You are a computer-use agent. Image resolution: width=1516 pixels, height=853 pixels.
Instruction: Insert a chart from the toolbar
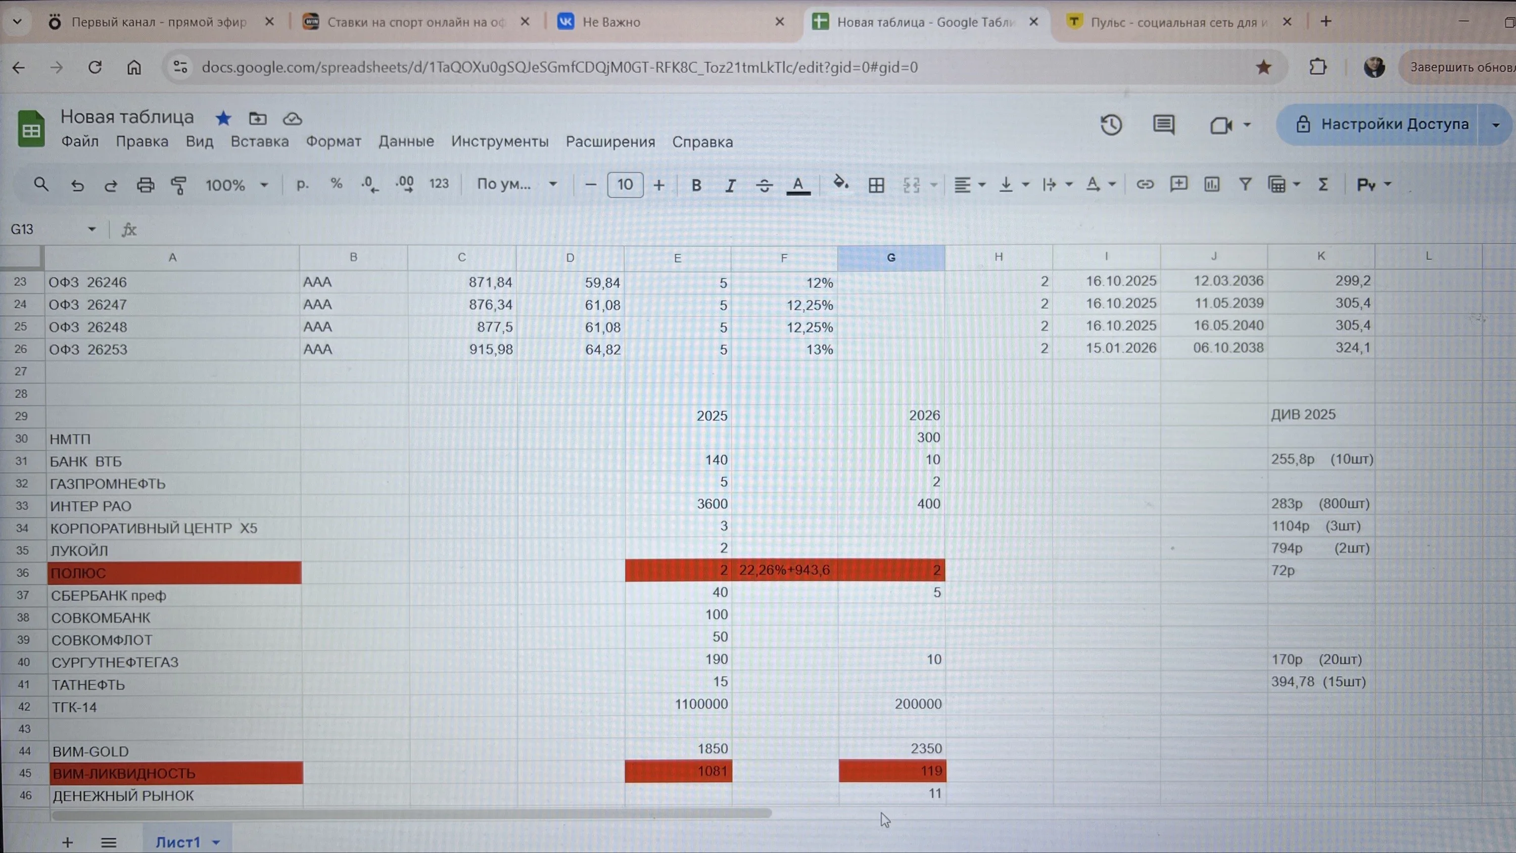point(1212,184)
